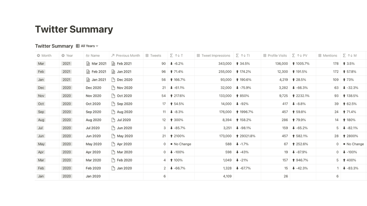Click the Profile Visits hash icon
Screen dimensions: 367x206
[265, 55]
